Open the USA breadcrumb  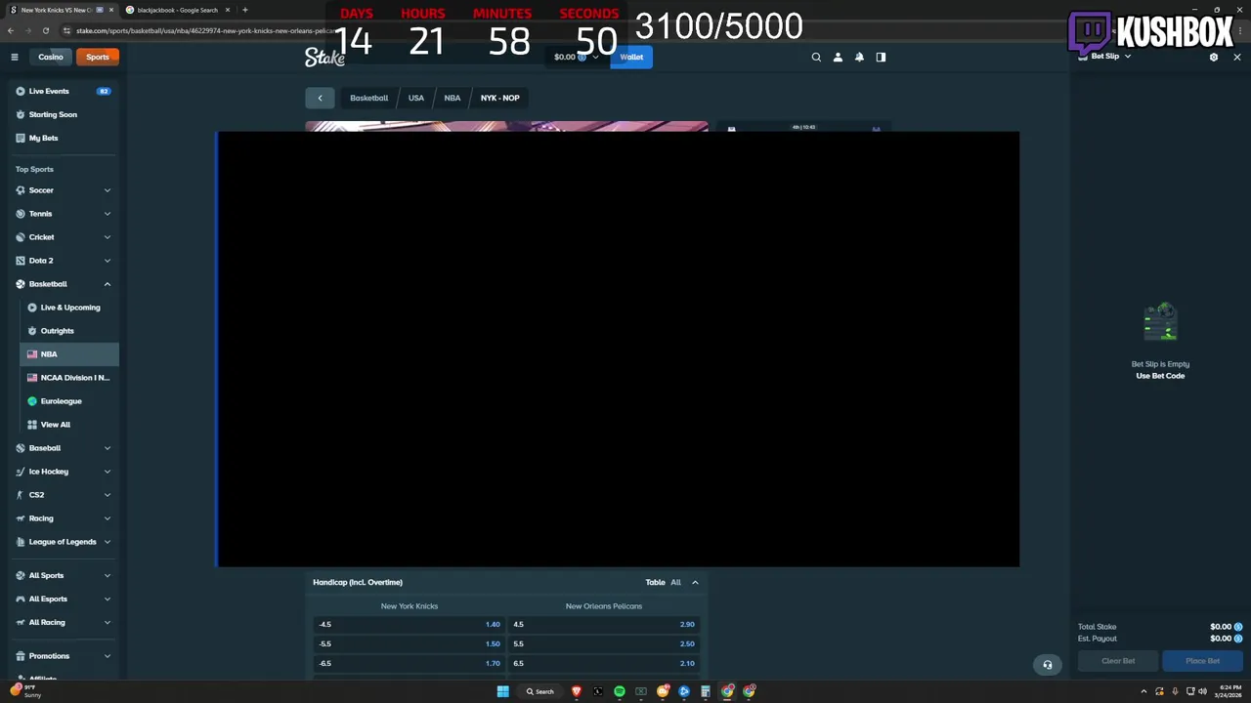(x=416, y=98)
